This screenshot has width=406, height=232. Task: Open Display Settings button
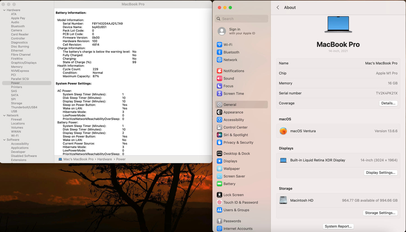tap(381, 172)
